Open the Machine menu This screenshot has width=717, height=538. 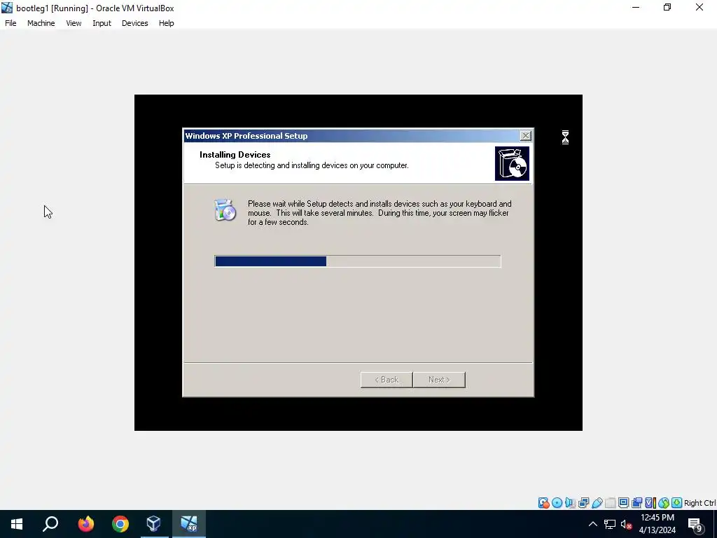41,23
